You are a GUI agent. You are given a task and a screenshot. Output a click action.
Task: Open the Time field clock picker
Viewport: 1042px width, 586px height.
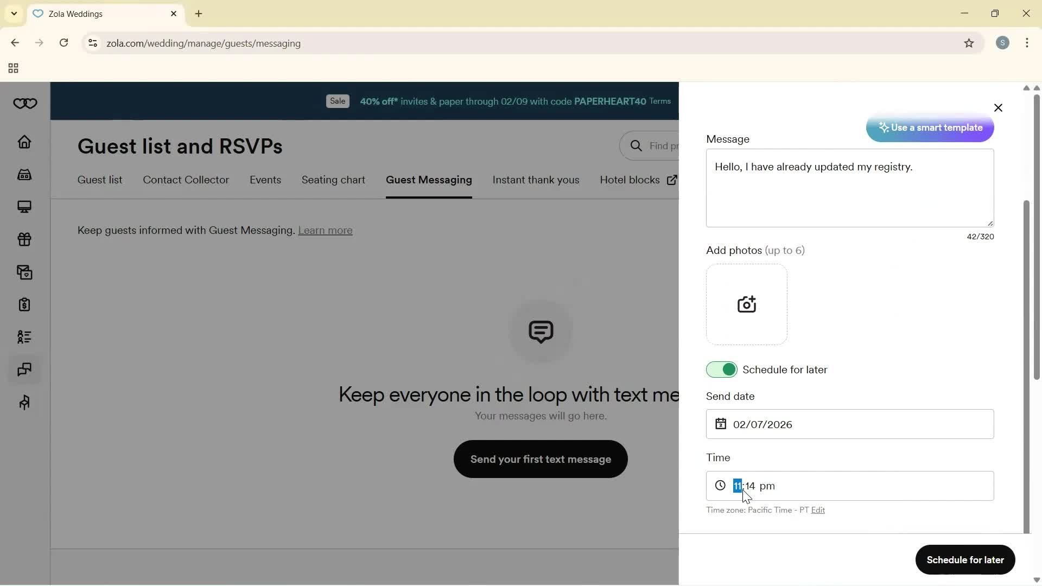point(720,486)
